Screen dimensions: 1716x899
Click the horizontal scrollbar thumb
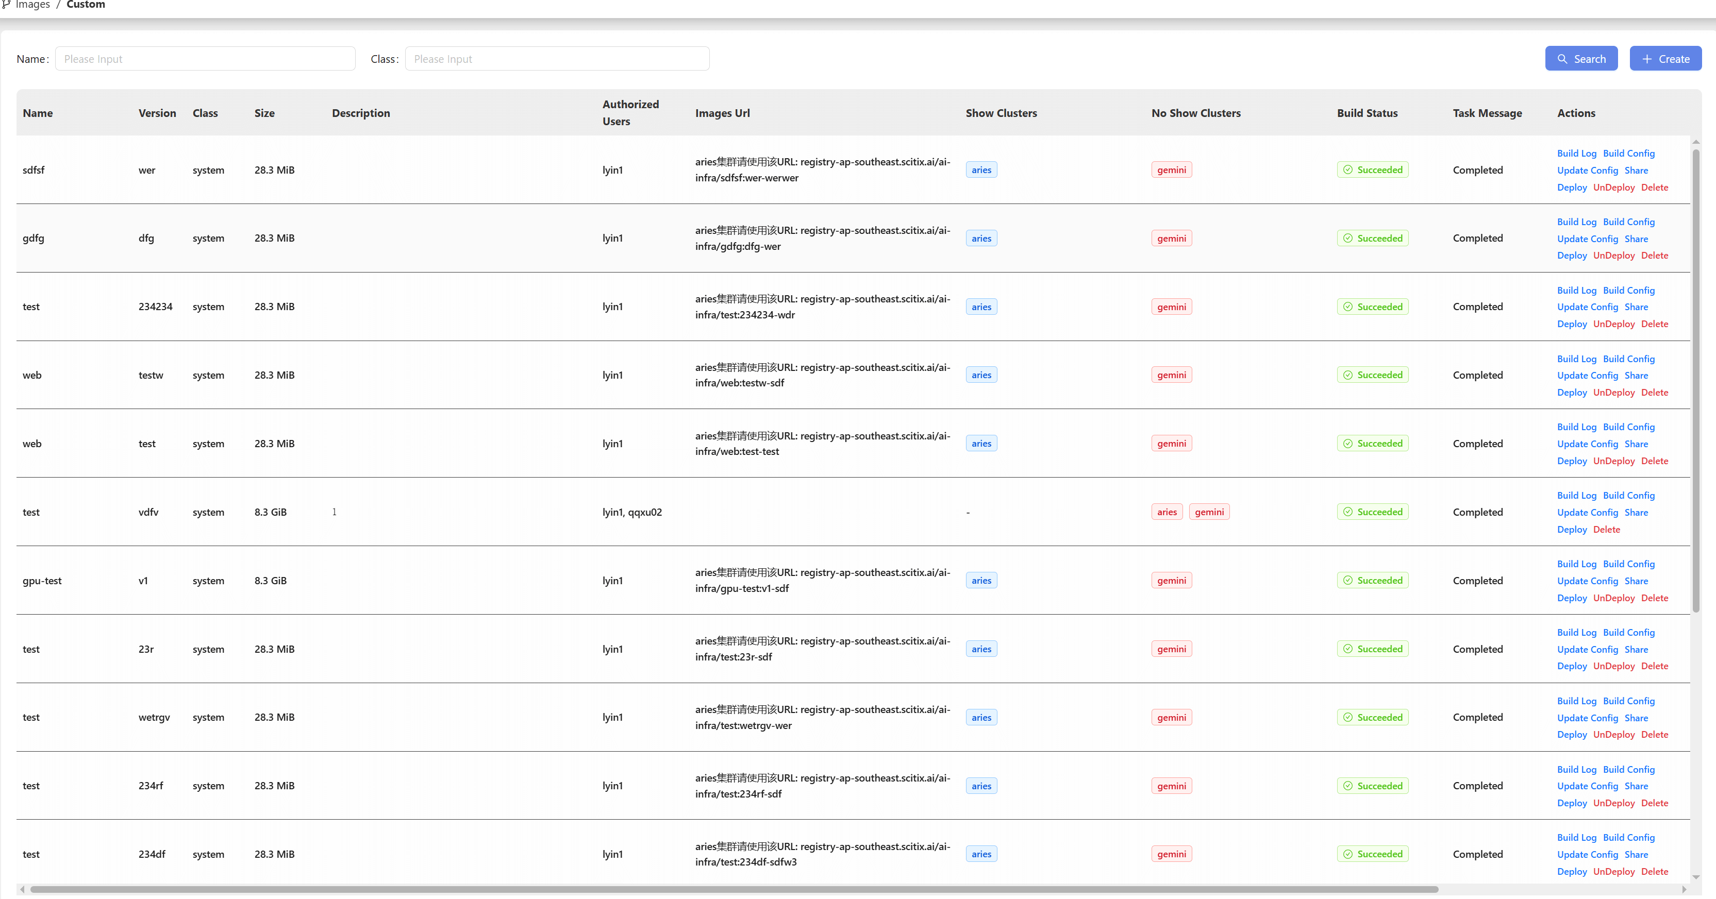coord(734,890)
